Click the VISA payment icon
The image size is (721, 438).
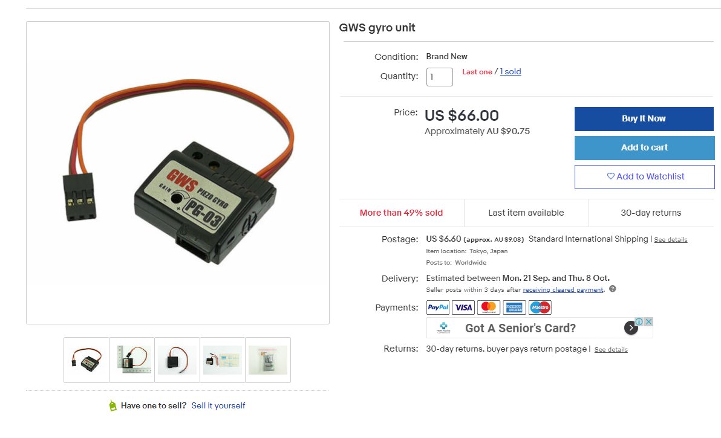tap(463, 307)
